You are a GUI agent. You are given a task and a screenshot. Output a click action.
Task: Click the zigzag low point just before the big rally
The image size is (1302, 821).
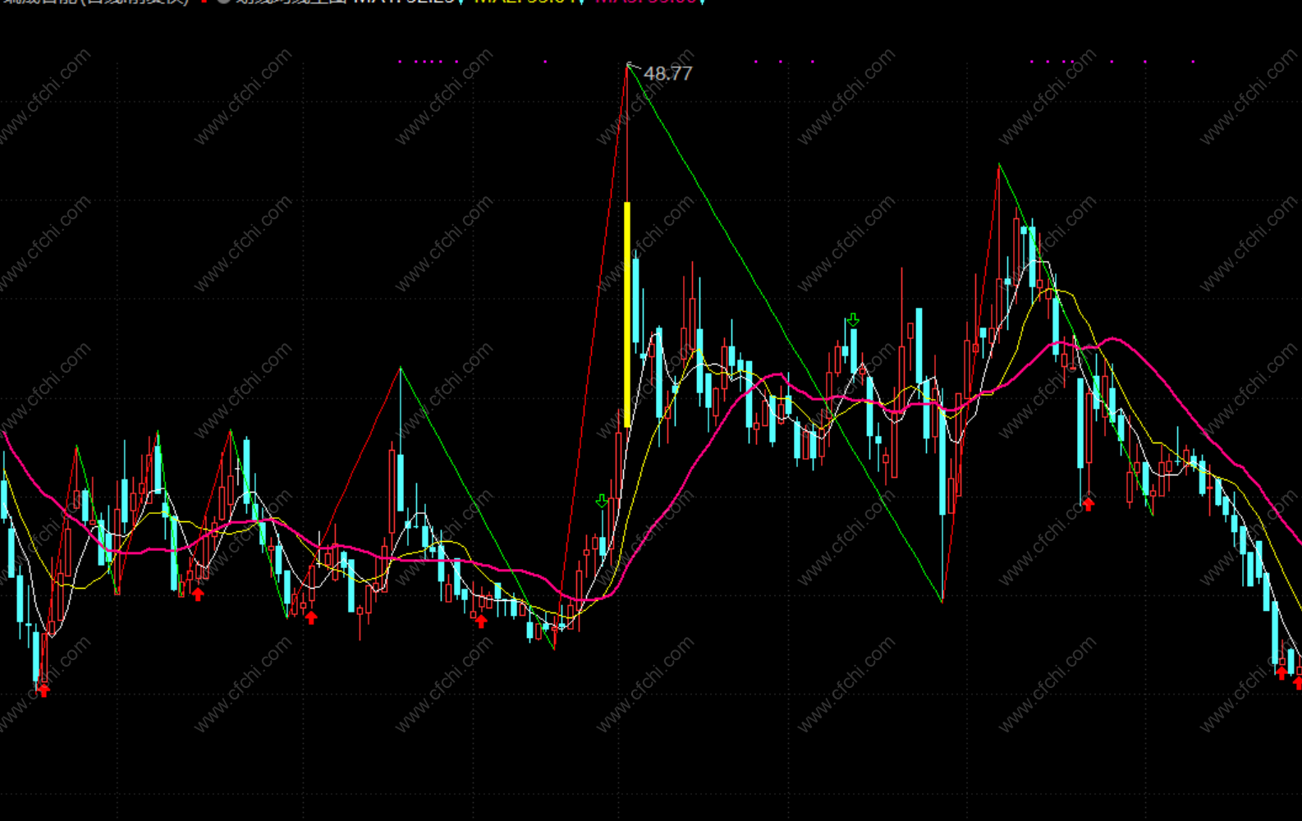[x=555, y=649]
